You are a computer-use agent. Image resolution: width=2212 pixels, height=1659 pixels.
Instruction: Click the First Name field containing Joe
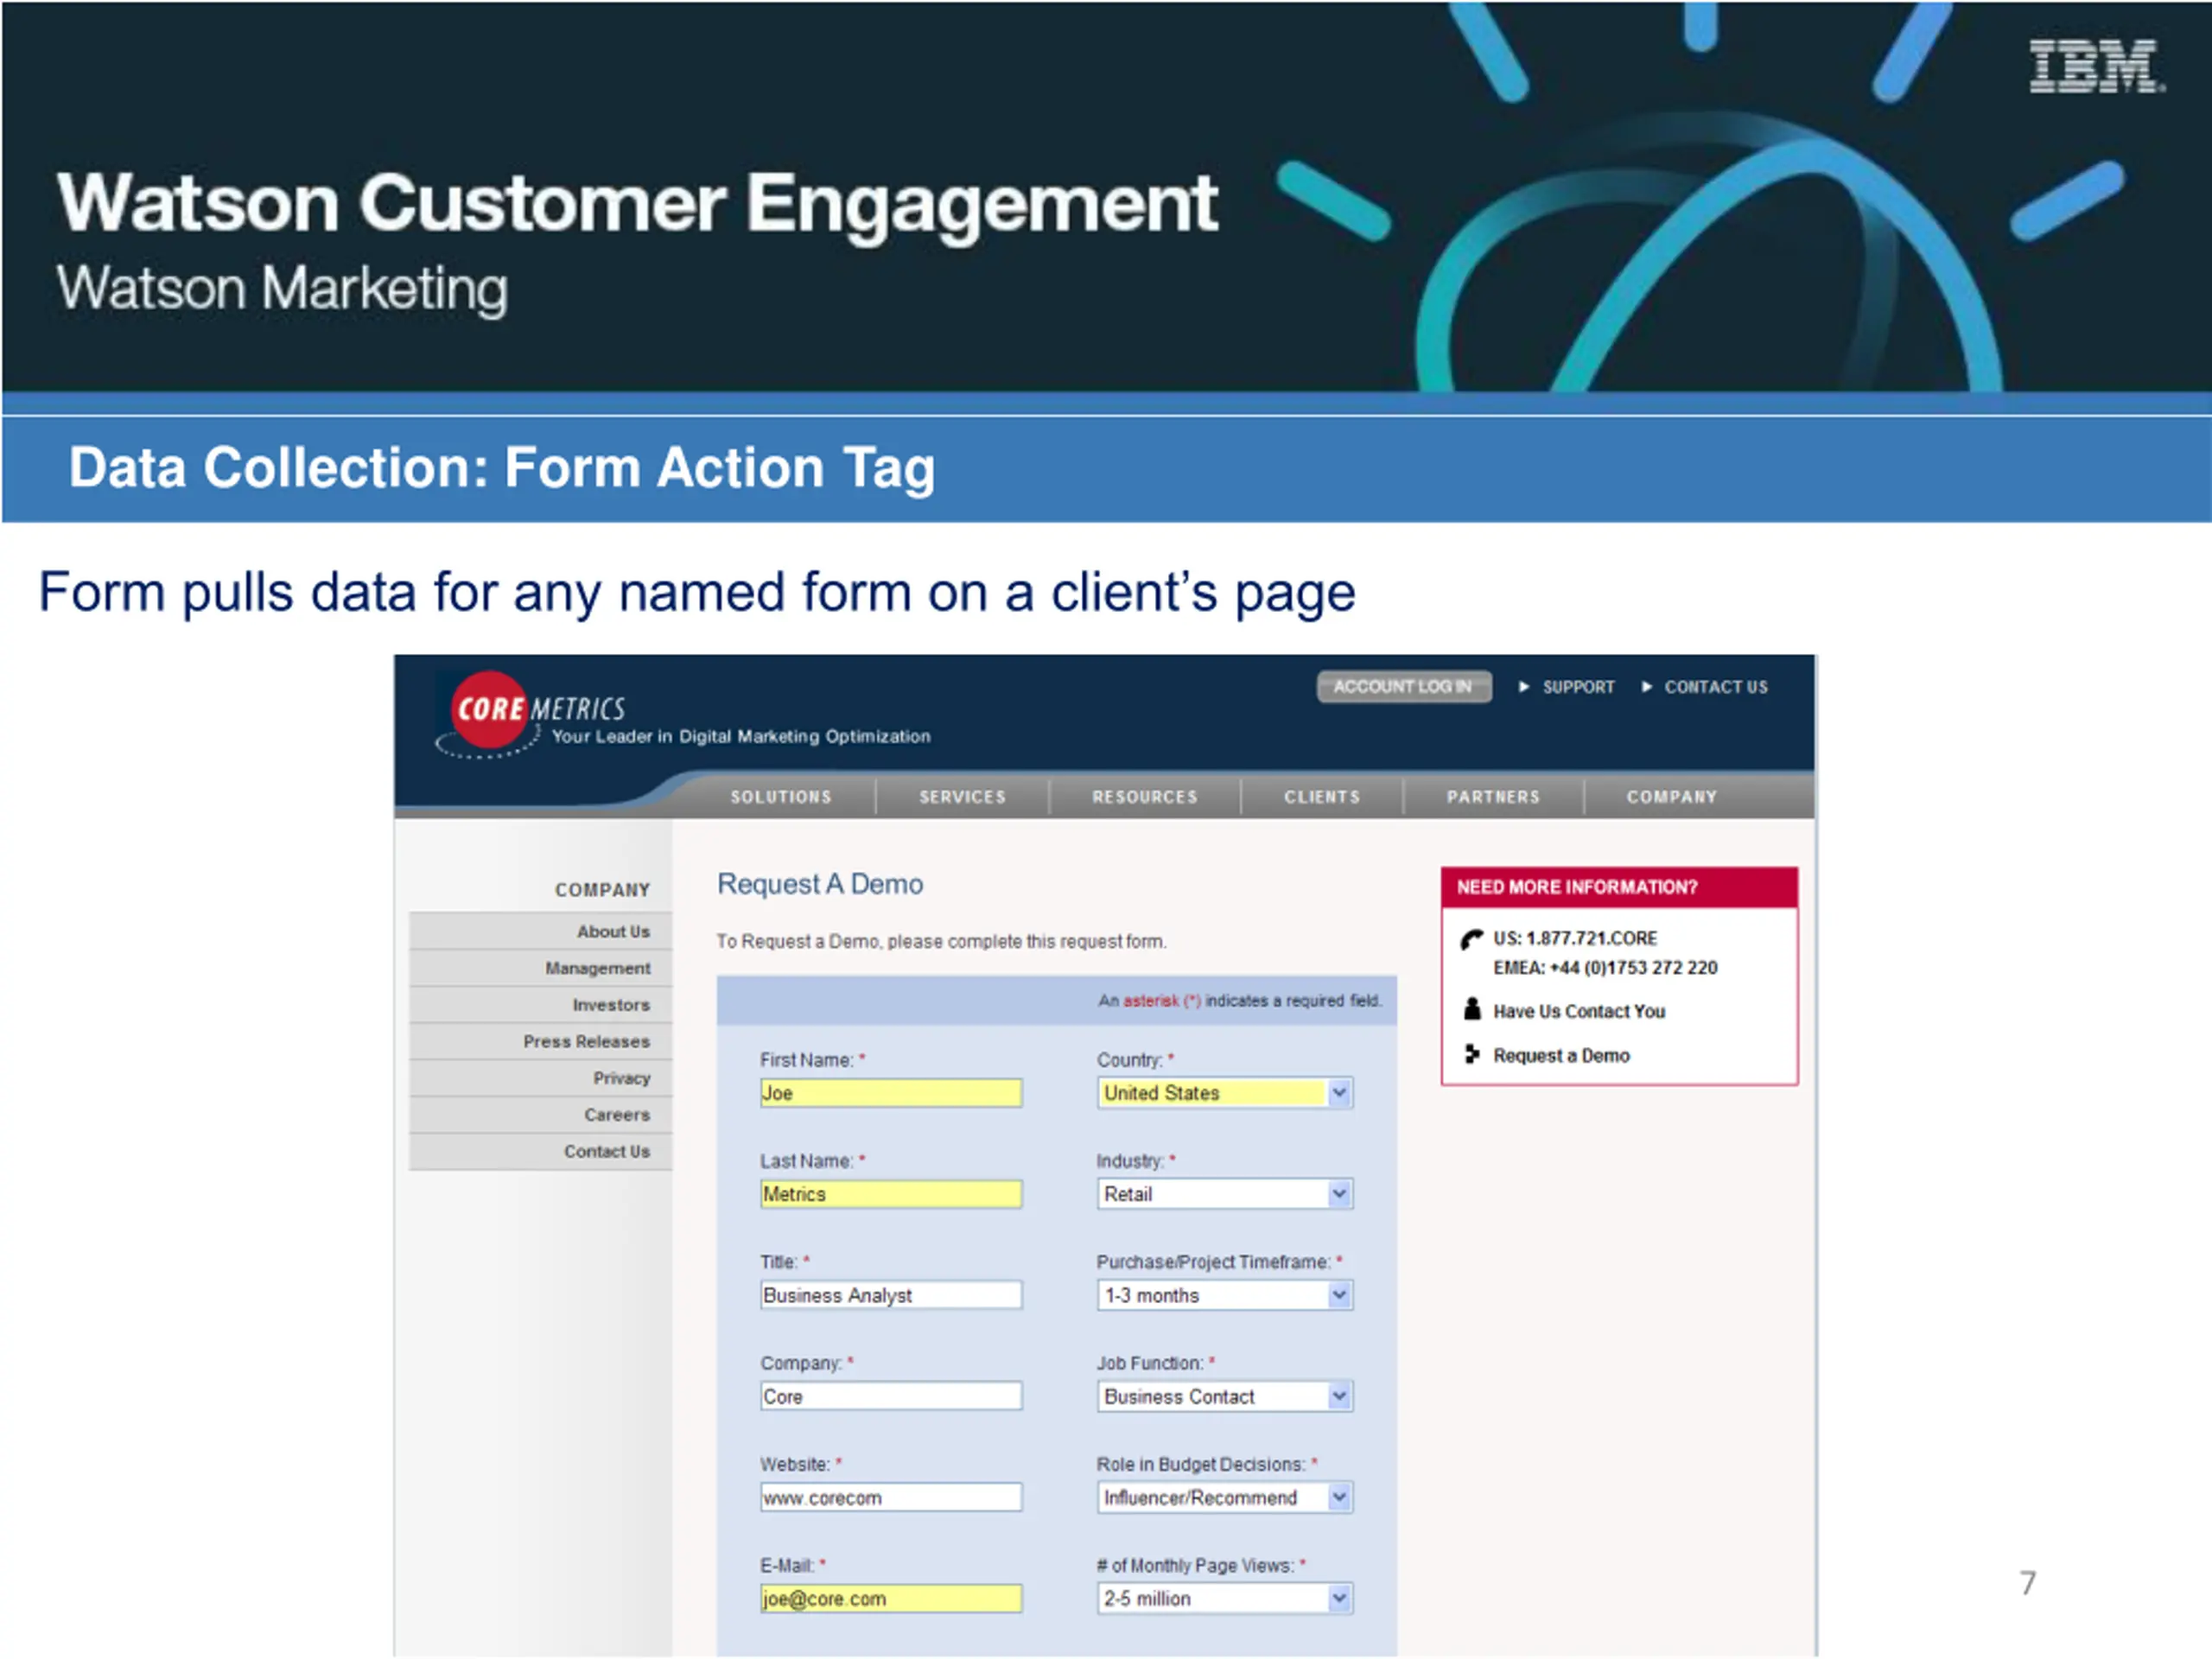tap(891, 1093)
